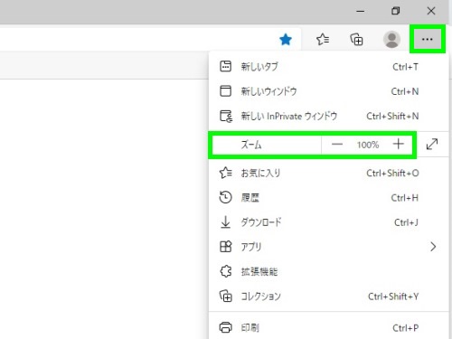Click the printer icon in menu
The height and width of the screenshot is (339, 452).
(x=226, y=327)
